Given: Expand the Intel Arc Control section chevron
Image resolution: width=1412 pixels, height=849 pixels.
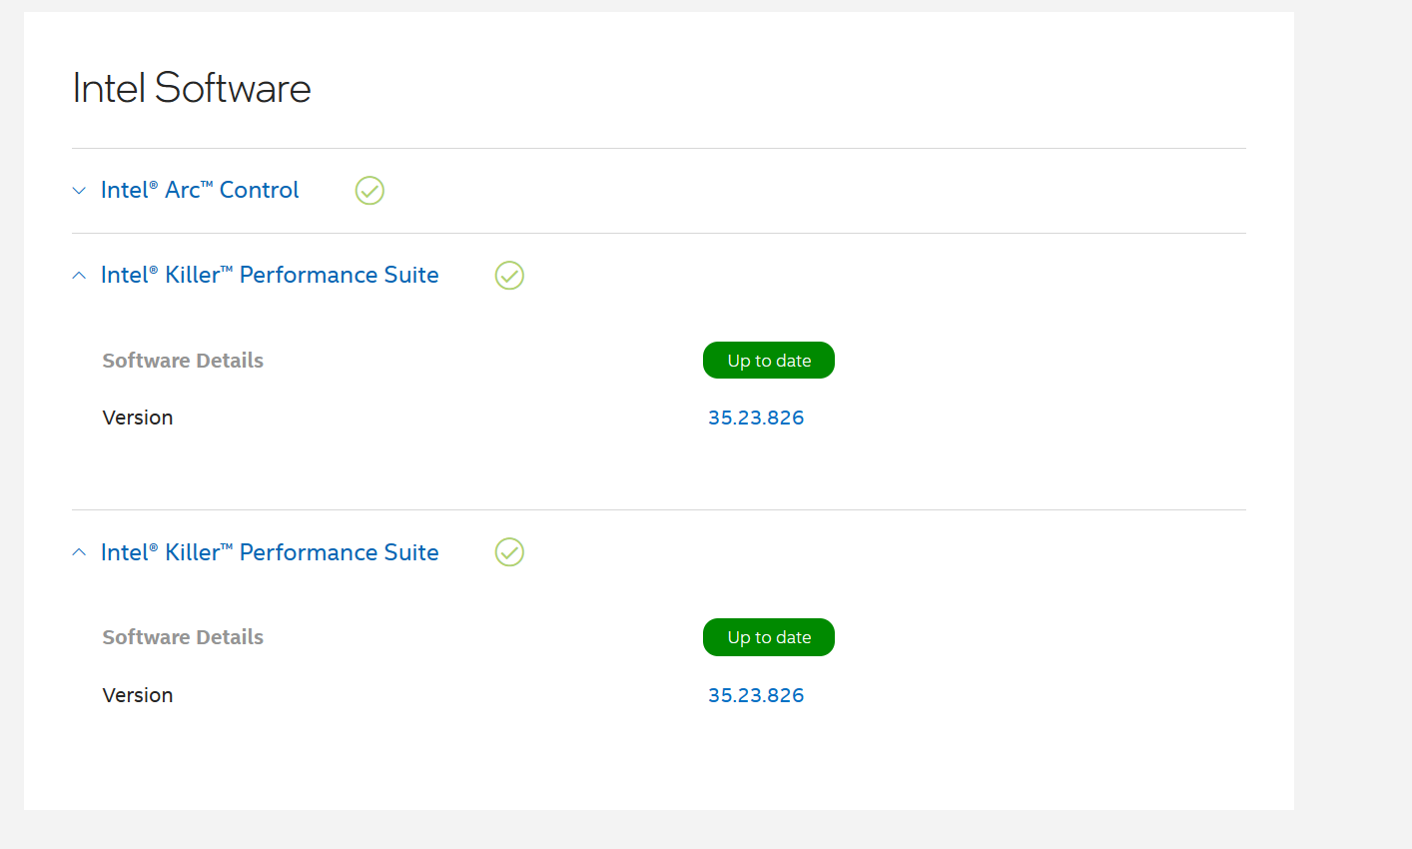Looking at the screenshot, I should pyautogui.click(x=80, y=191).
